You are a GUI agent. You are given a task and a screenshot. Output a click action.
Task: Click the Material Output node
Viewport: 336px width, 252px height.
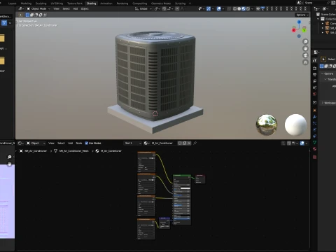coord(200,178)
